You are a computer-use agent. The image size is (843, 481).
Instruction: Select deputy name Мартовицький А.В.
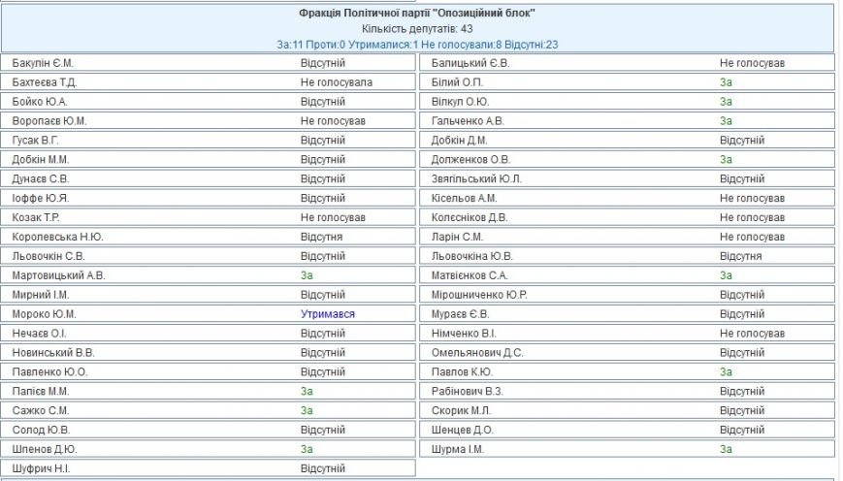click(58, 276)
